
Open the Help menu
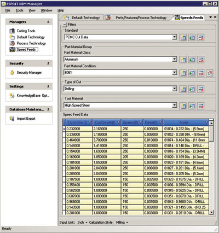[x=61, y=10]
